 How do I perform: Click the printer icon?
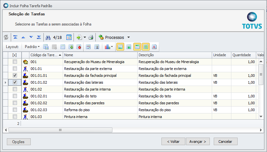click(x=91, y=37)
